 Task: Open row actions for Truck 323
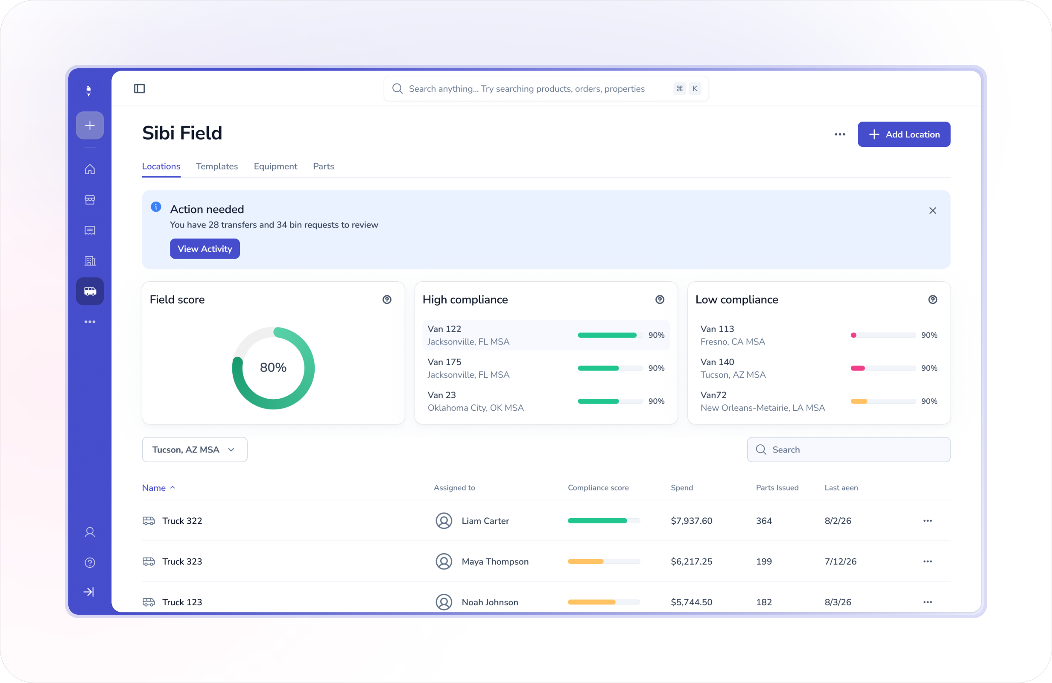point(927,561)
